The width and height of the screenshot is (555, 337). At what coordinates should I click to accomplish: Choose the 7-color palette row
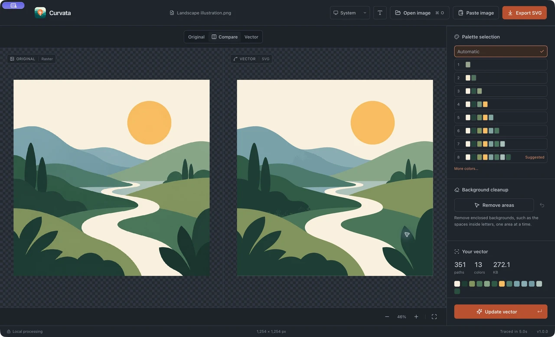501,144
